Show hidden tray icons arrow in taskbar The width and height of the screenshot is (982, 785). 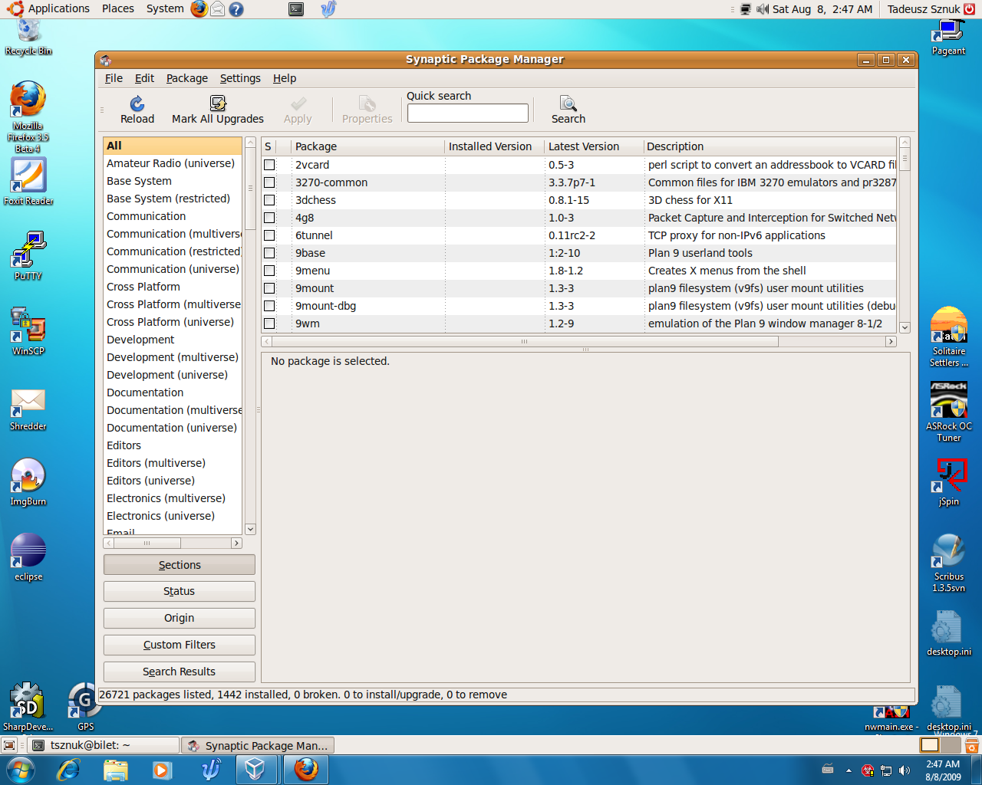tap(849, 770)
